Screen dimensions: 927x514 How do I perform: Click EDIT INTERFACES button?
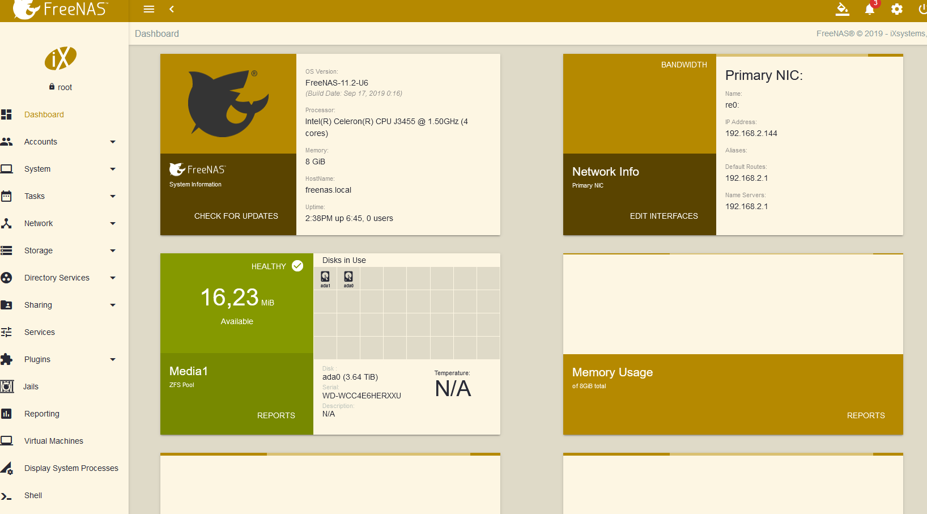664,216
